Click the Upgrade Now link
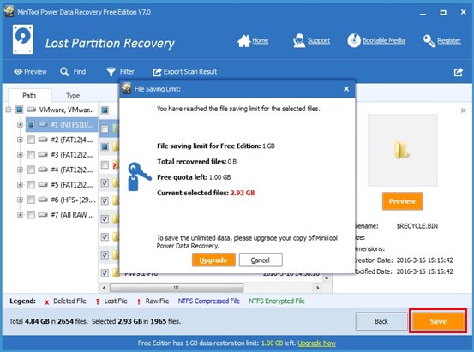This screenshot has width=474, height=352. click(316, 343)
